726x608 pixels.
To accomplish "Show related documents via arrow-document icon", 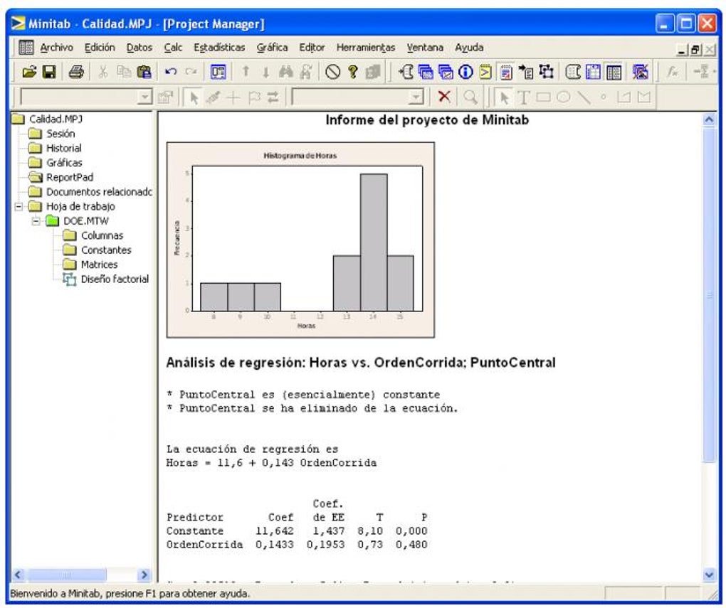I will (x=526, y=72).
